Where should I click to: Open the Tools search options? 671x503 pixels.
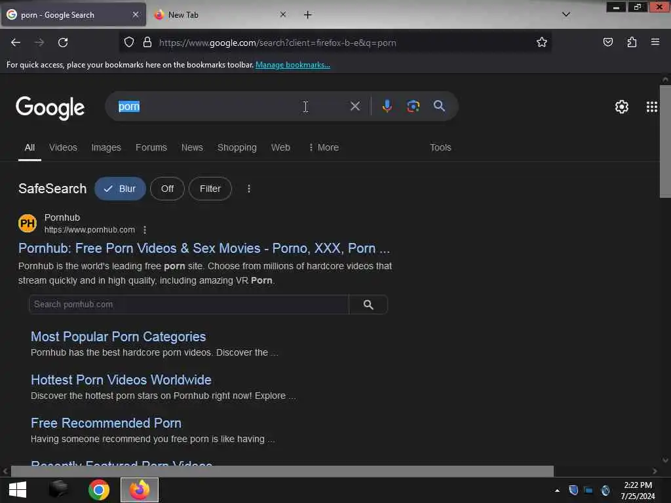pos(440,147)
